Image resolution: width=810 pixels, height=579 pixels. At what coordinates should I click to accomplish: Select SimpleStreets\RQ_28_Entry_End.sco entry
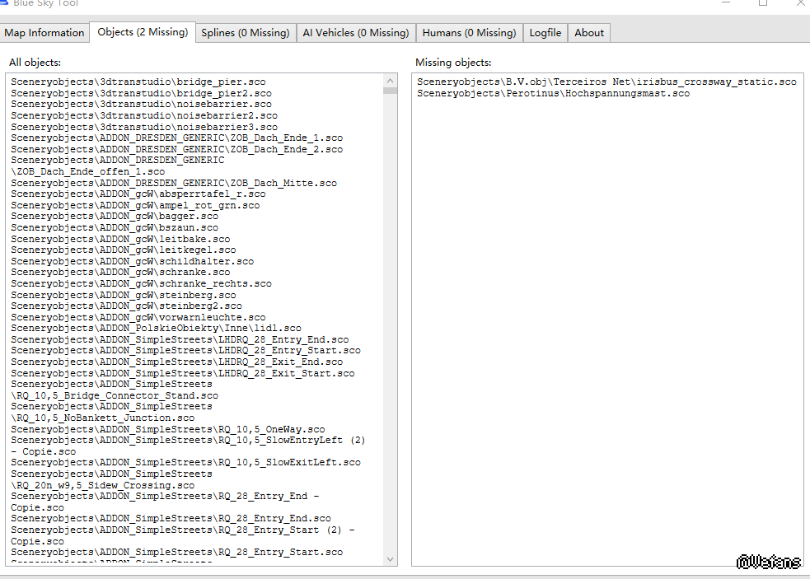coord(171,519)
